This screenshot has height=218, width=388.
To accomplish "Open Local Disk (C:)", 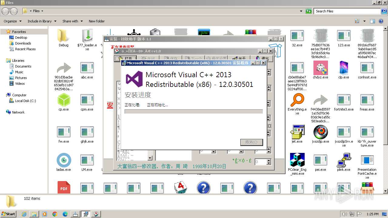I will click(25, 101).
